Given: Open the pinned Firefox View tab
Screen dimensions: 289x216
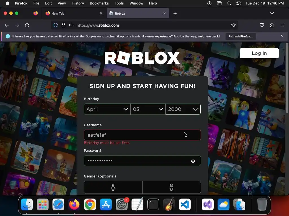Looking at the screenshot, I should (x=36, y=13).
